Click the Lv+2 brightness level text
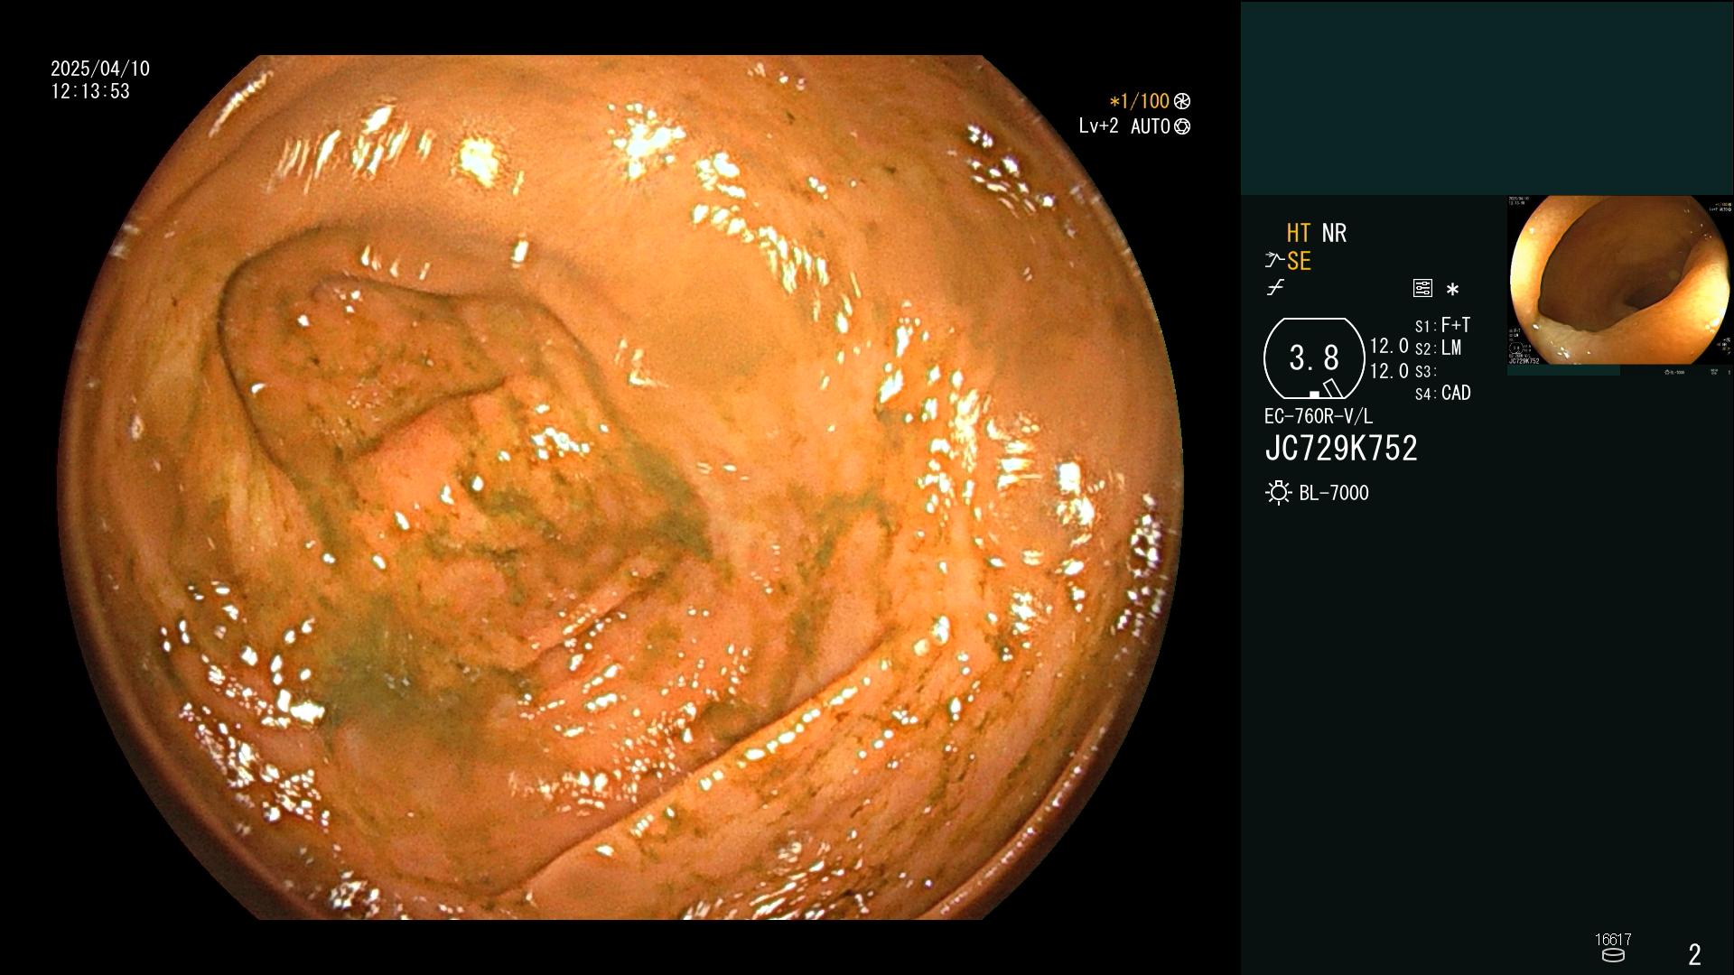Viewport: 1734px width, 975px height. point(1098,126)
